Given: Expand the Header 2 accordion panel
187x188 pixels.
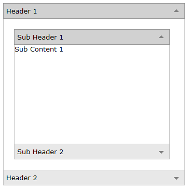Looking at the screenshot, I should 94,178.
